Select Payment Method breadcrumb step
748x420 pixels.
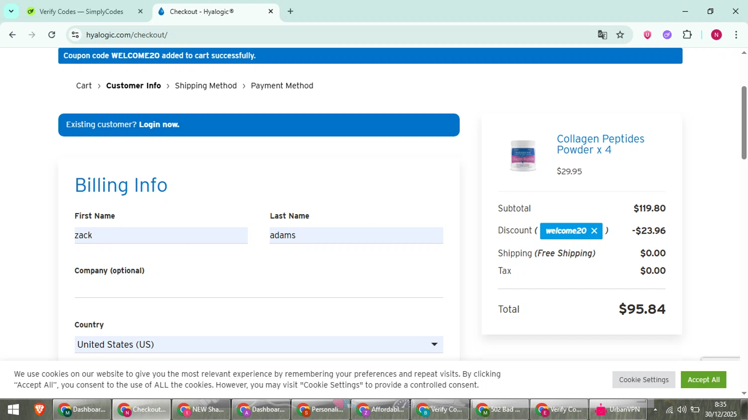pyautogui.click(x=282, y=86)
